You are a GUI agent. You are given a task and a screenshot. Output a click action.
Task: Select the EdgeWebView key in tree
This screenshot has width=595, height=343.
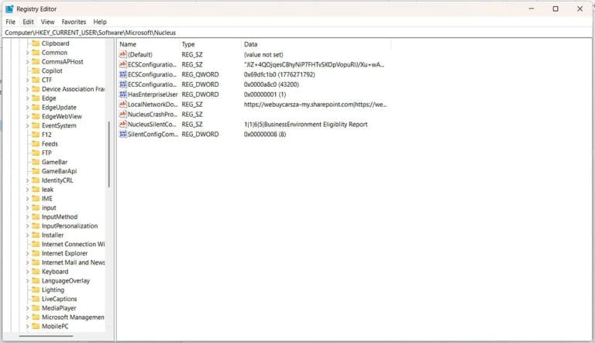(61, 116)
